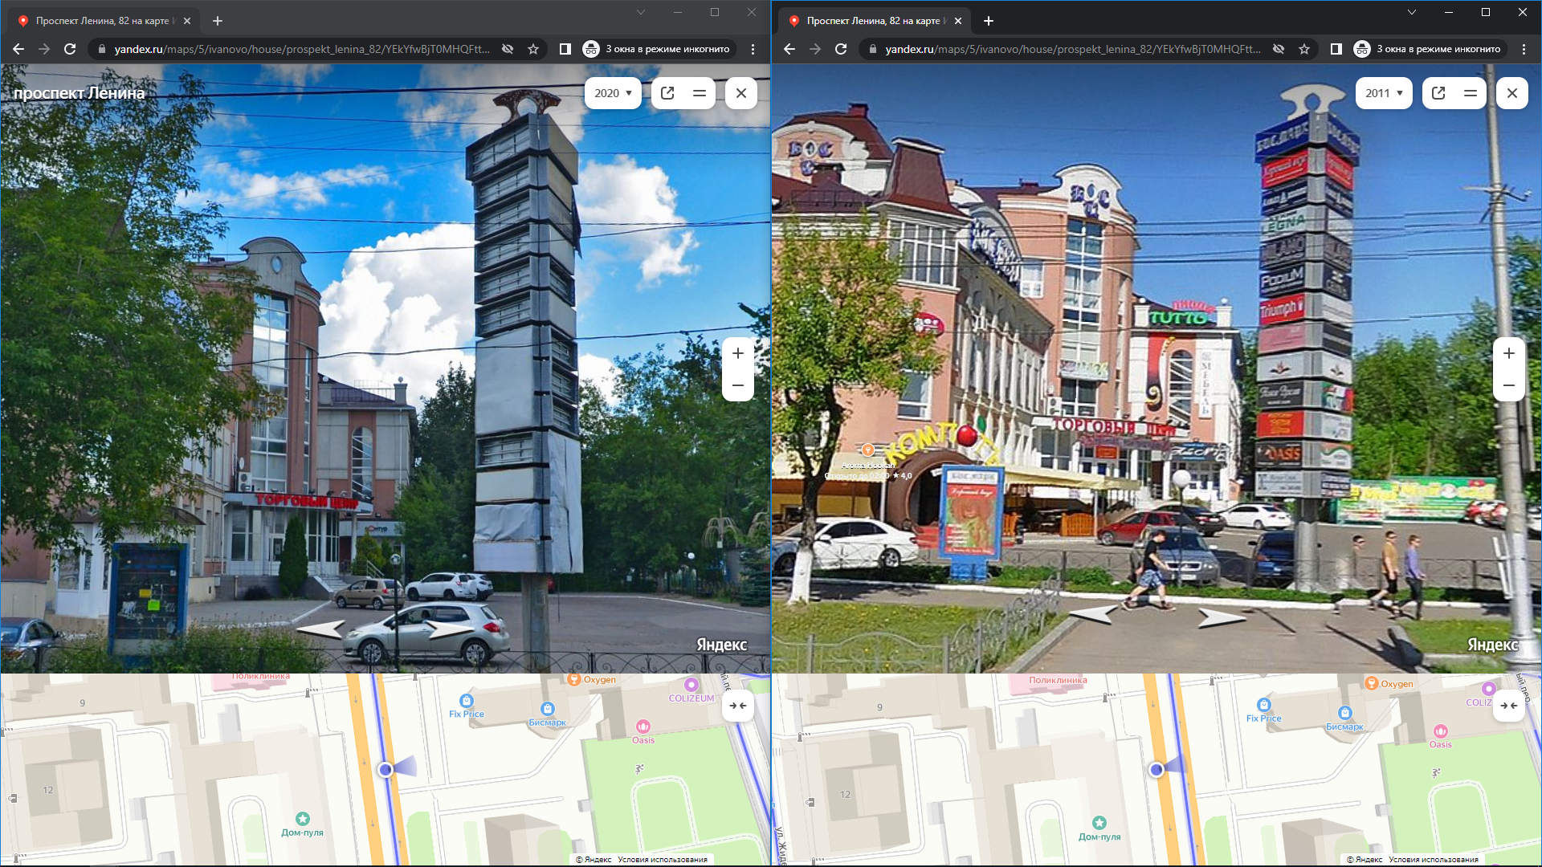
Task: Click incognito indicator in right window
Action: click(1428, 49)
